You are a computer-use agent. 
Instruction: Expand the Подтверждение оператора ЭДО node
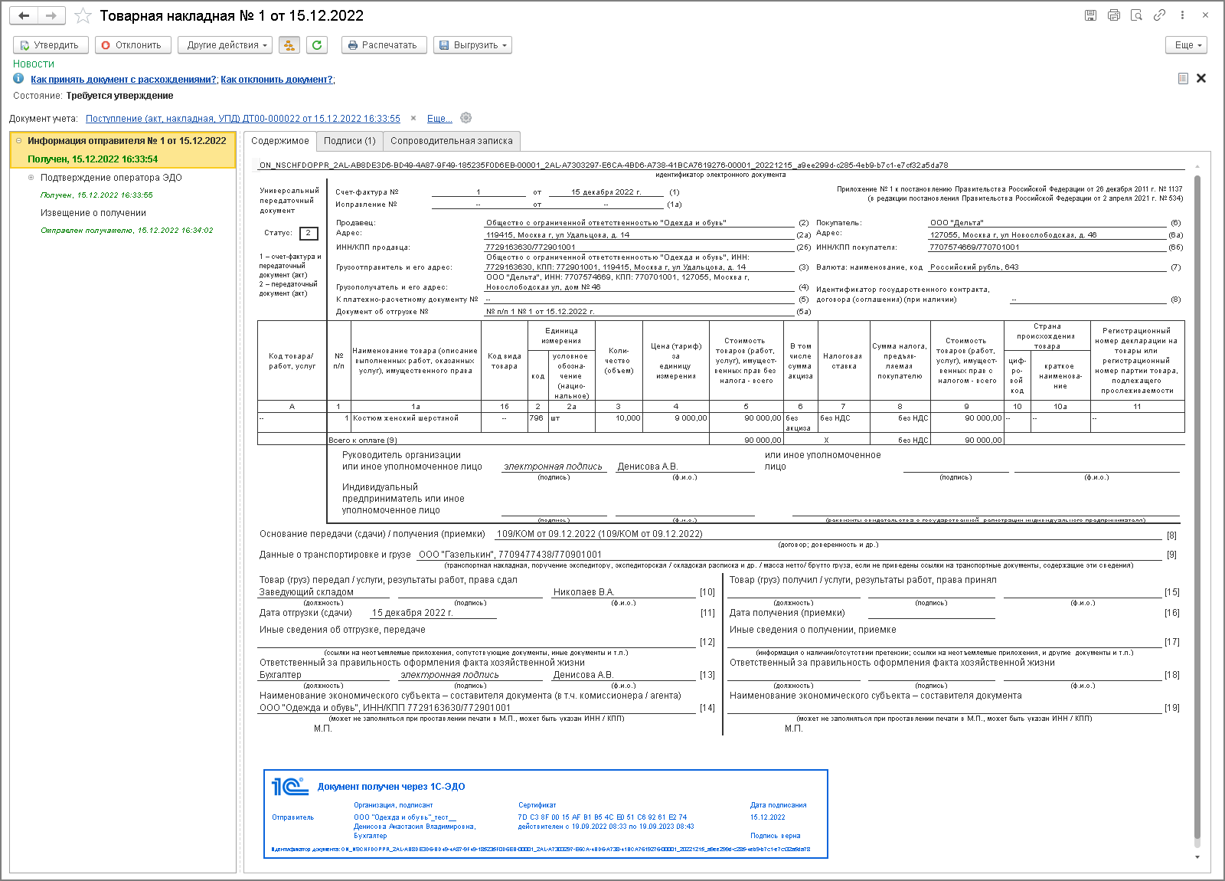coord(31,178)
